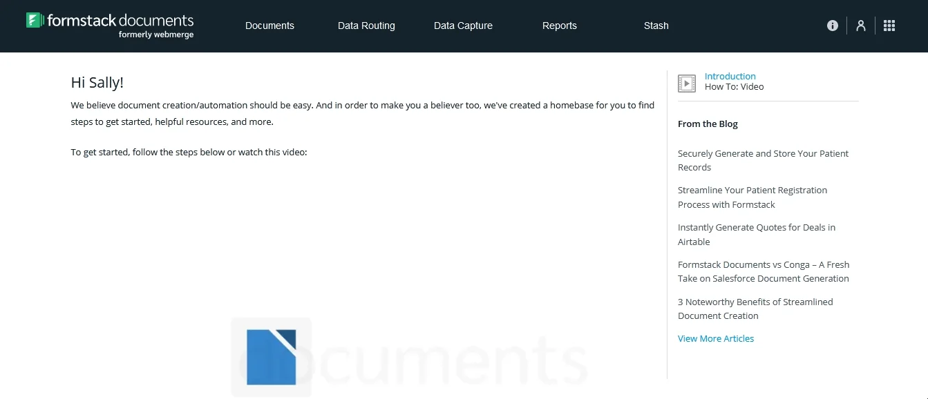The image size is (928, 399).
Task: Select the 'Hi Sally!' greeting heading
Action: pyautogui.click(x=97, y=83)
